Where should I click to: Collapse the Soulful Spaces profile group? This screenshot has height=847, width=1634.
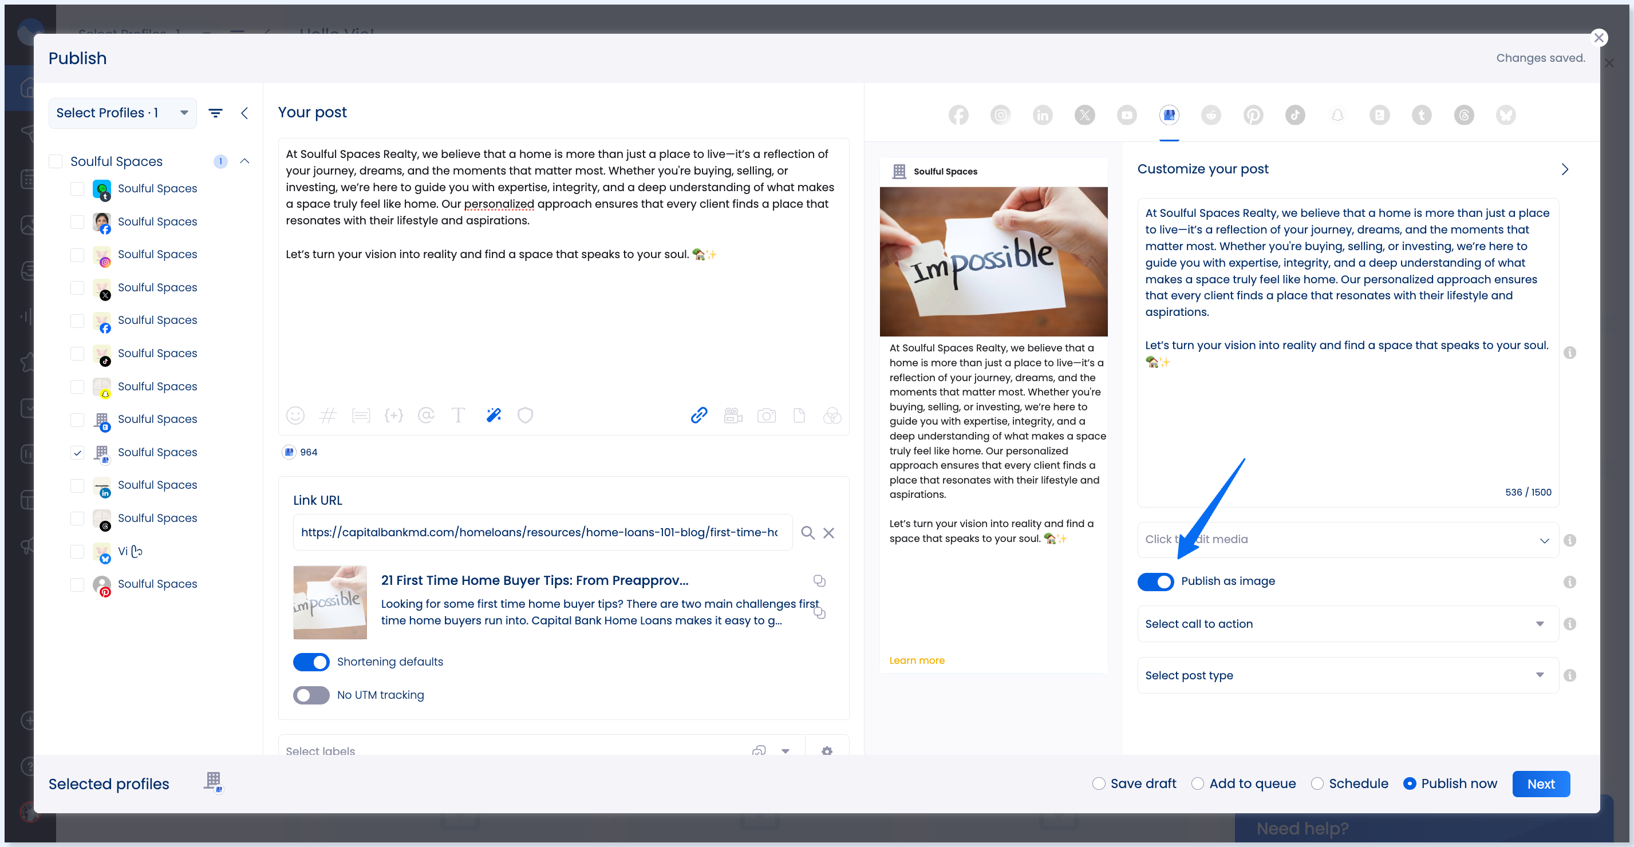[x=245, y=161]
